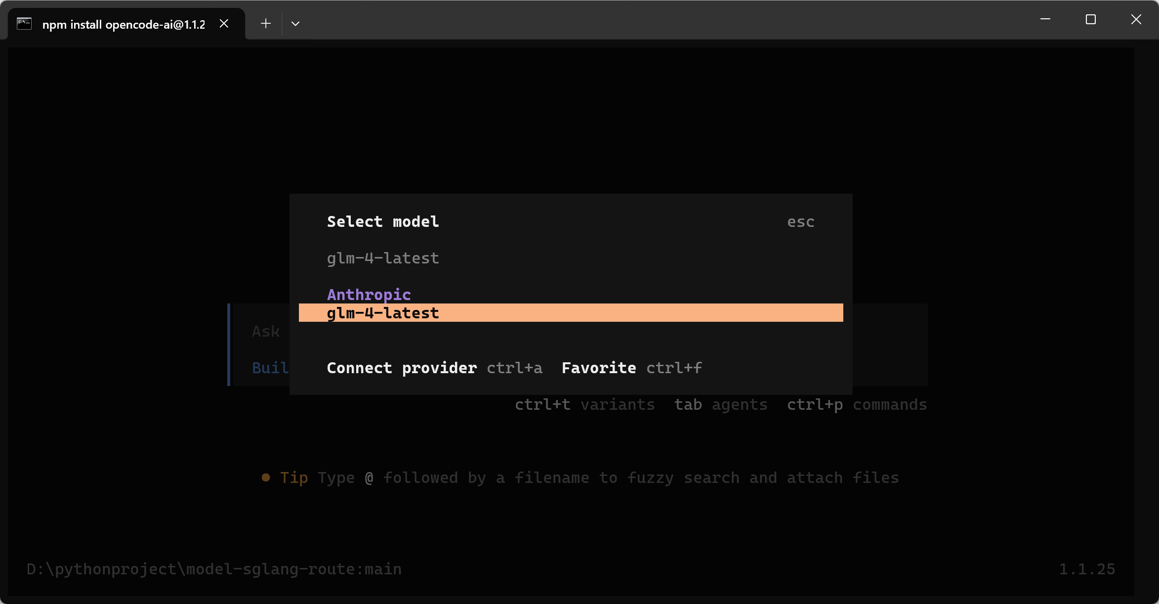Click Favorite option in dialog
1159x604 pixels.
[599, 368]
